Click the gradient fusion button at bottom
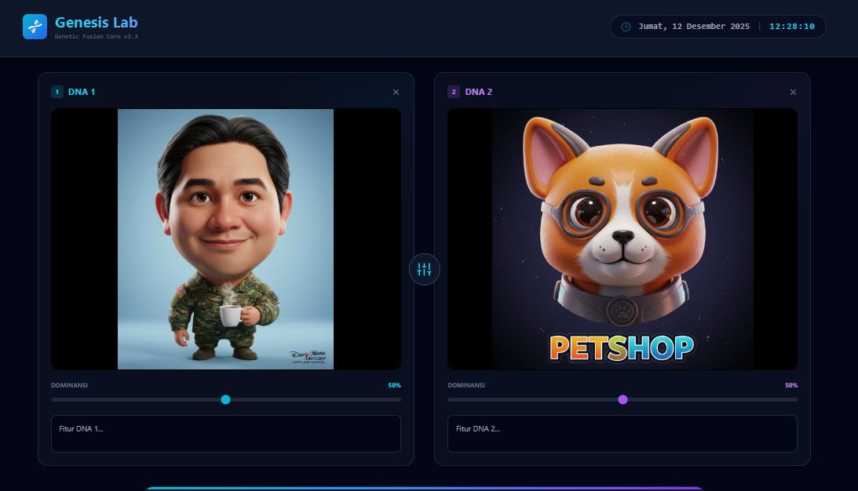858x491 pixels. coord(424,489)
